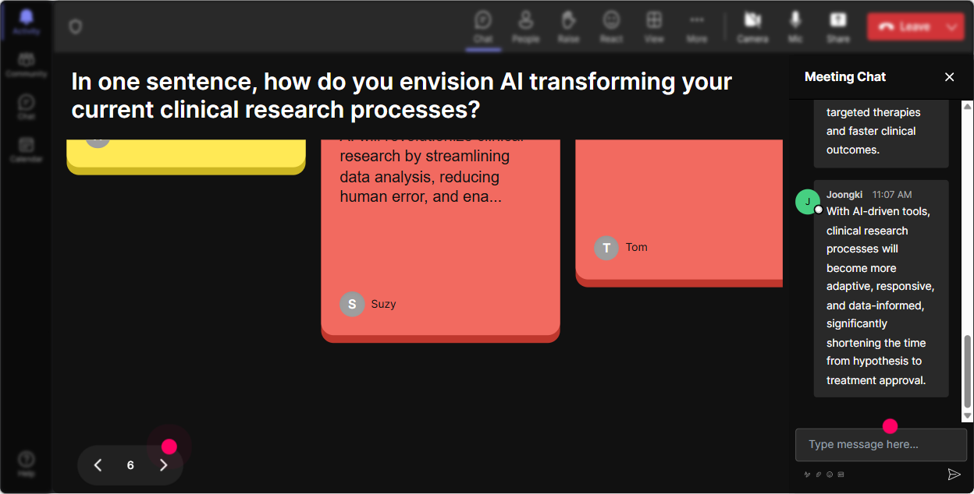
Task: Open the More options menu
Action: [697, 26]
